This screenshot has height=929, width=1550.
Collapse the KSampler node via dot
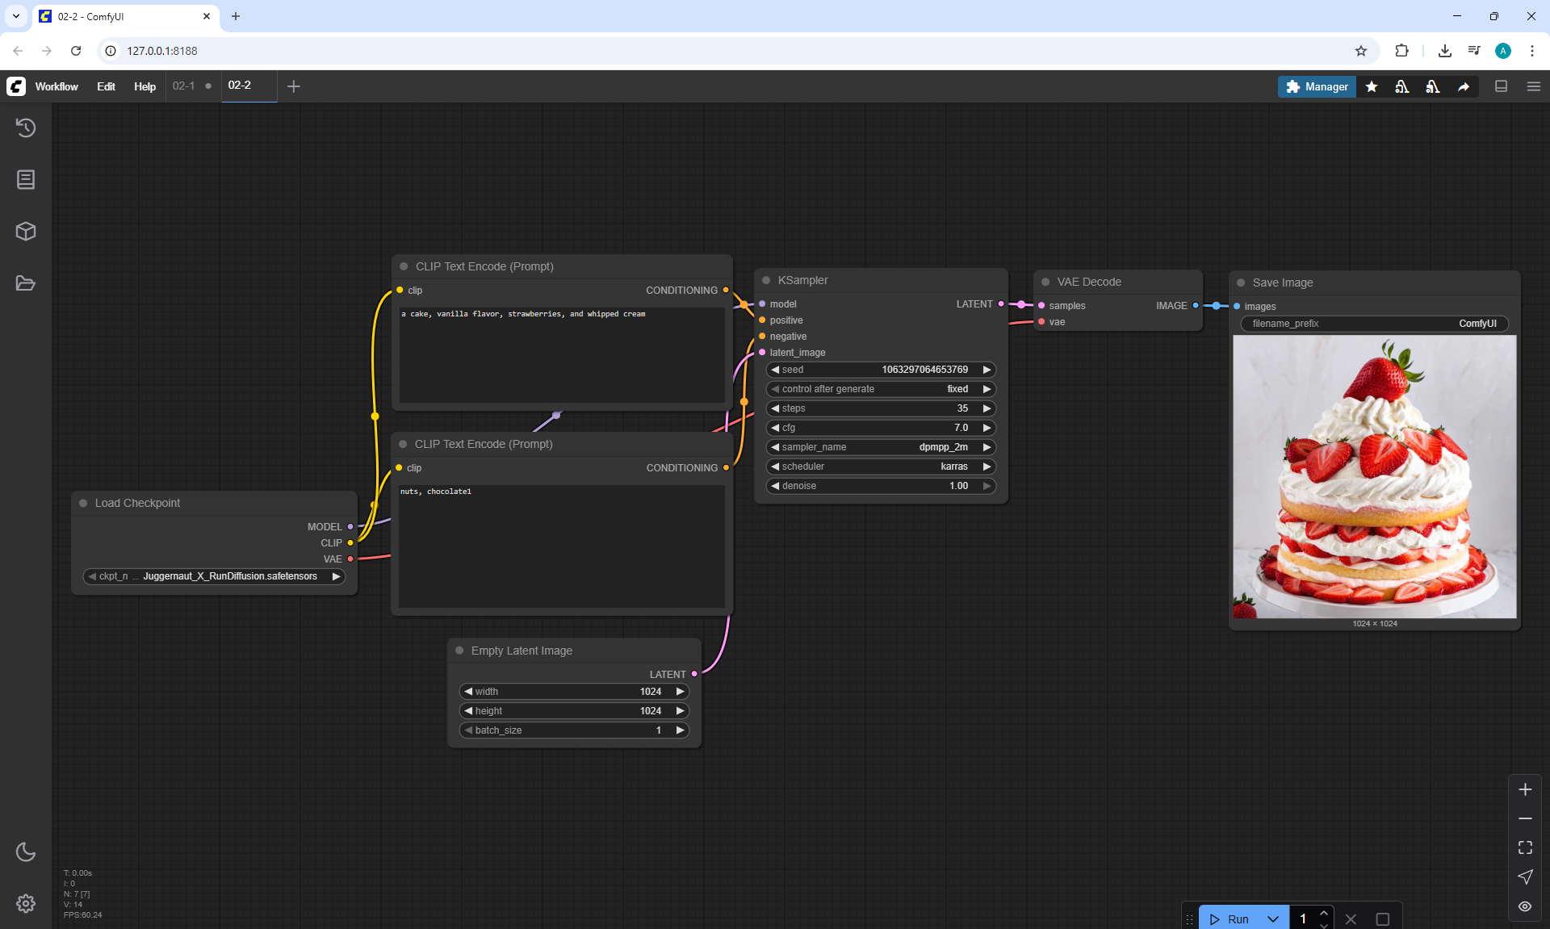coord(766,280)
